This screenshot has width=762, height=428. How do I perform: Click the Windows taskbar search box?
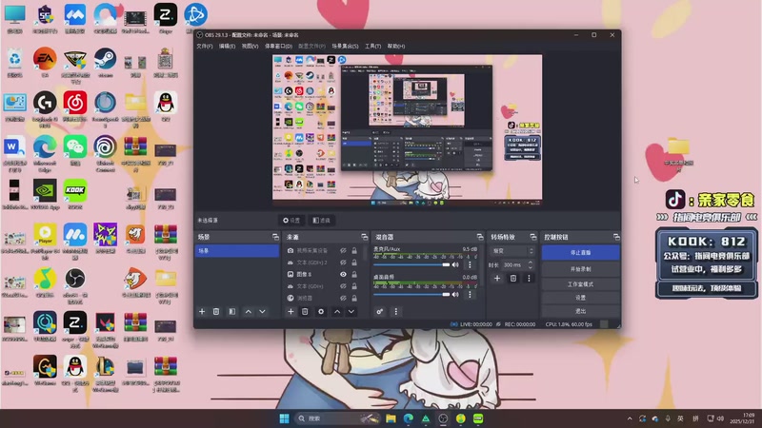336,418
